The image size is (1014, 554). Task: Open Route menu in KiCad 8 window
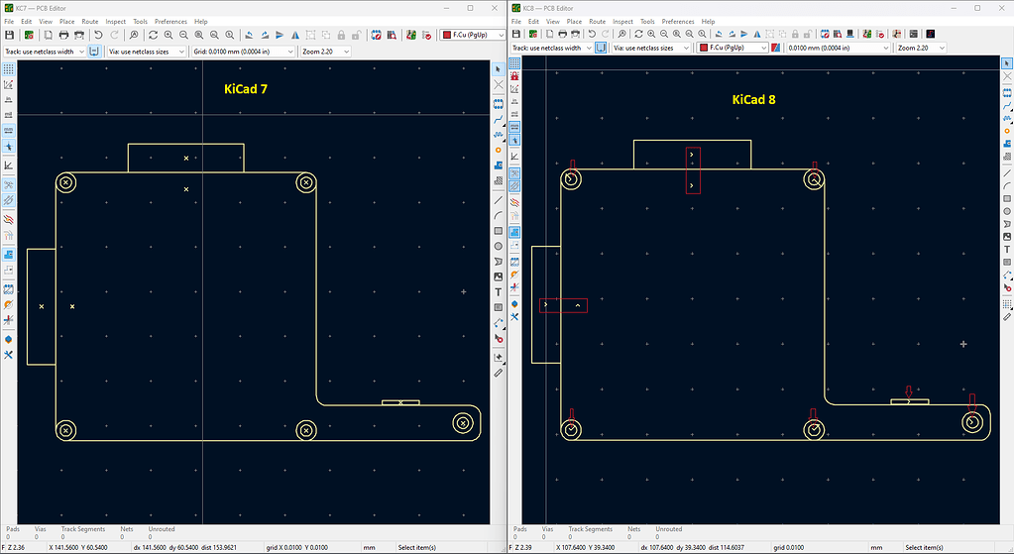[597, 22]
